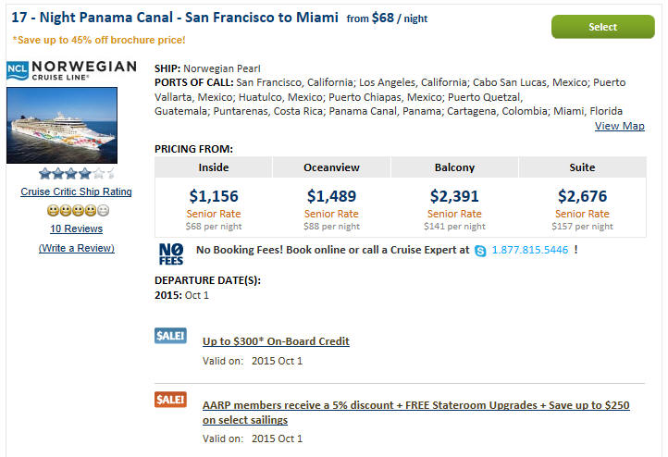Click the yellow smiley review rating faces
Viewport: 668px width, 457px height.
79,210
